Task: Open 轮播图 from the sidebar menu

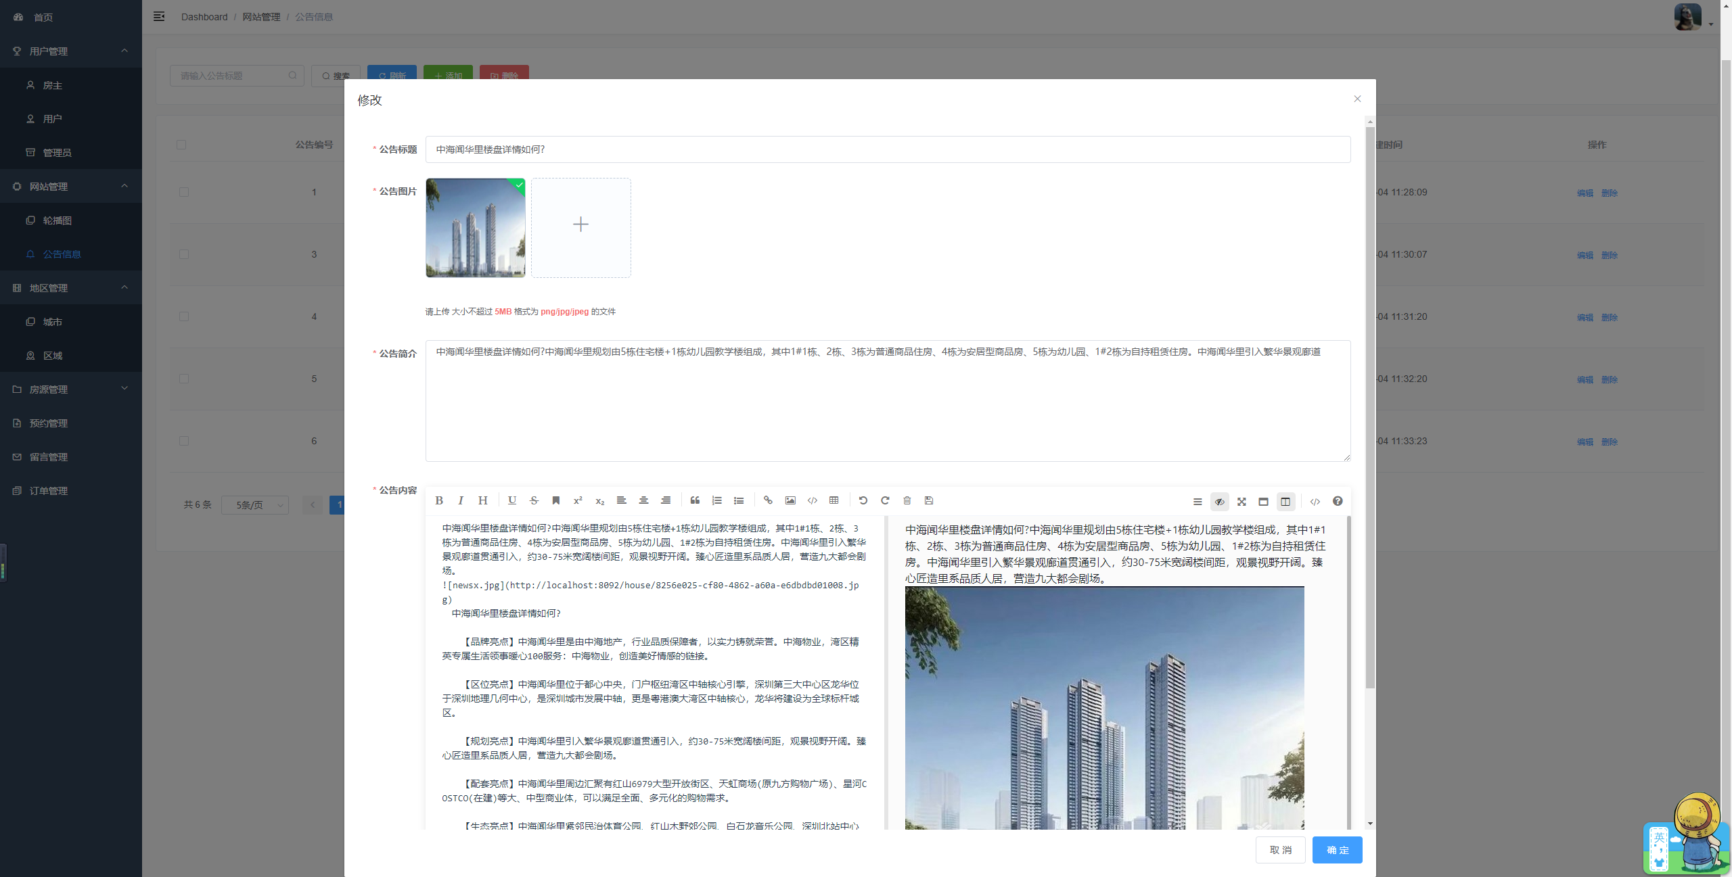Action: coord(58,220)
